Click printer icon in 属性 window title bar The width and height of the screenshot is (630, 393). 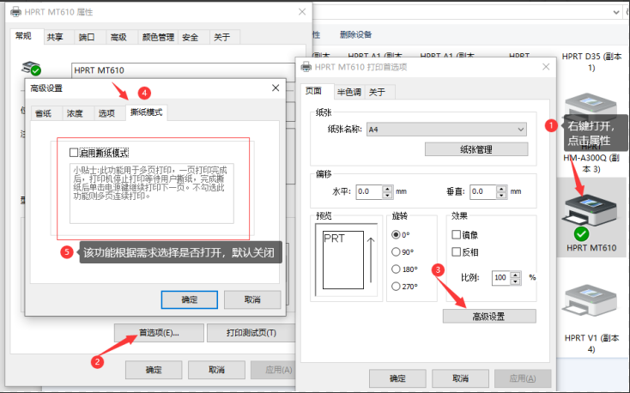coord(15,12)
